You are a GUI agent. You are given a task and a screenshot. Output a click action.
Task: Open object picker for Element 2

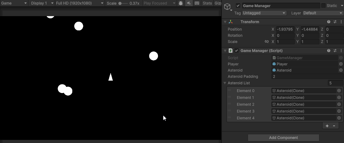click(339, 104)
